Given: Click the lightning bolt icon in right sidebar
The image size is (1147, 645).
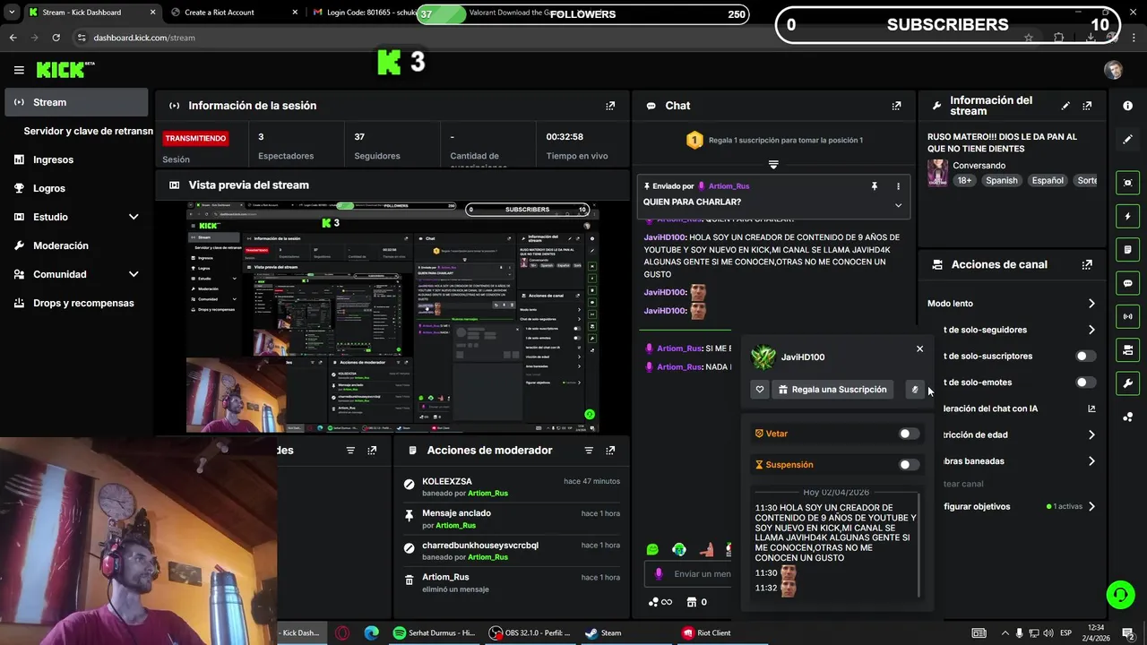Looking at the screenshot, I should [x=1127, y=217].
